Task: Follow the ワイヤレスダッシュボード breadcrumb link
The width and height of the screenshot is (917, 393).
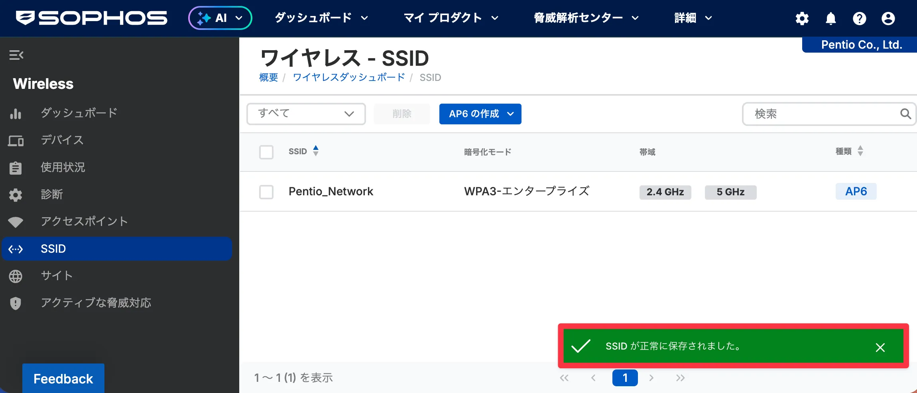Action: point(349,77)
